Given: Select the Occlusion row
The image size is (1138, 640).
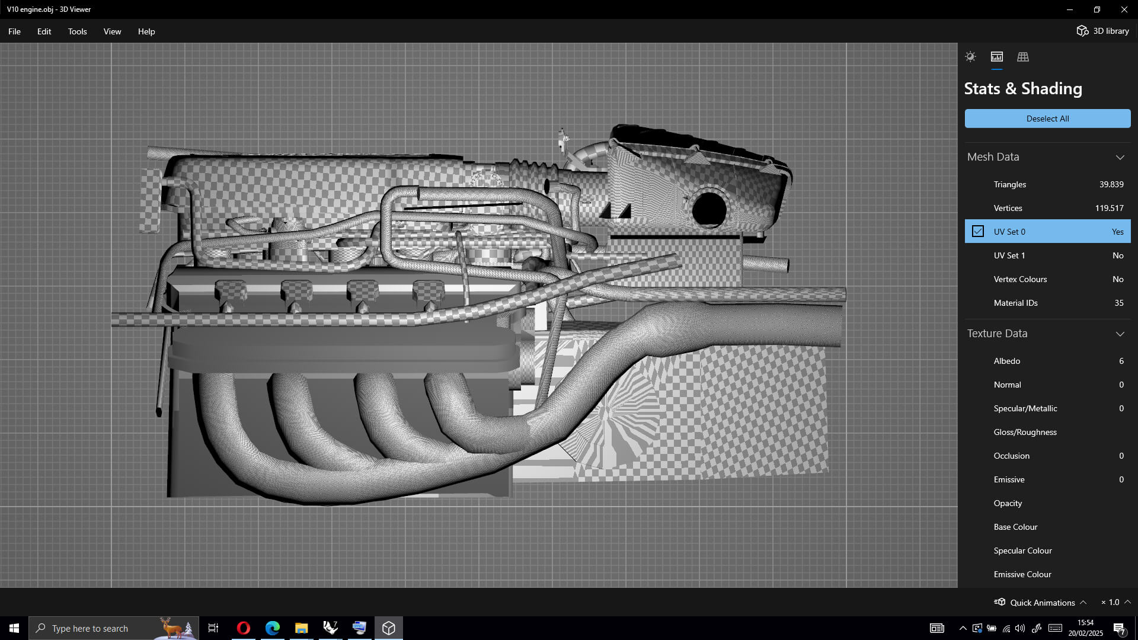Looking at the screenshot, I should [x=1047, y=456].
